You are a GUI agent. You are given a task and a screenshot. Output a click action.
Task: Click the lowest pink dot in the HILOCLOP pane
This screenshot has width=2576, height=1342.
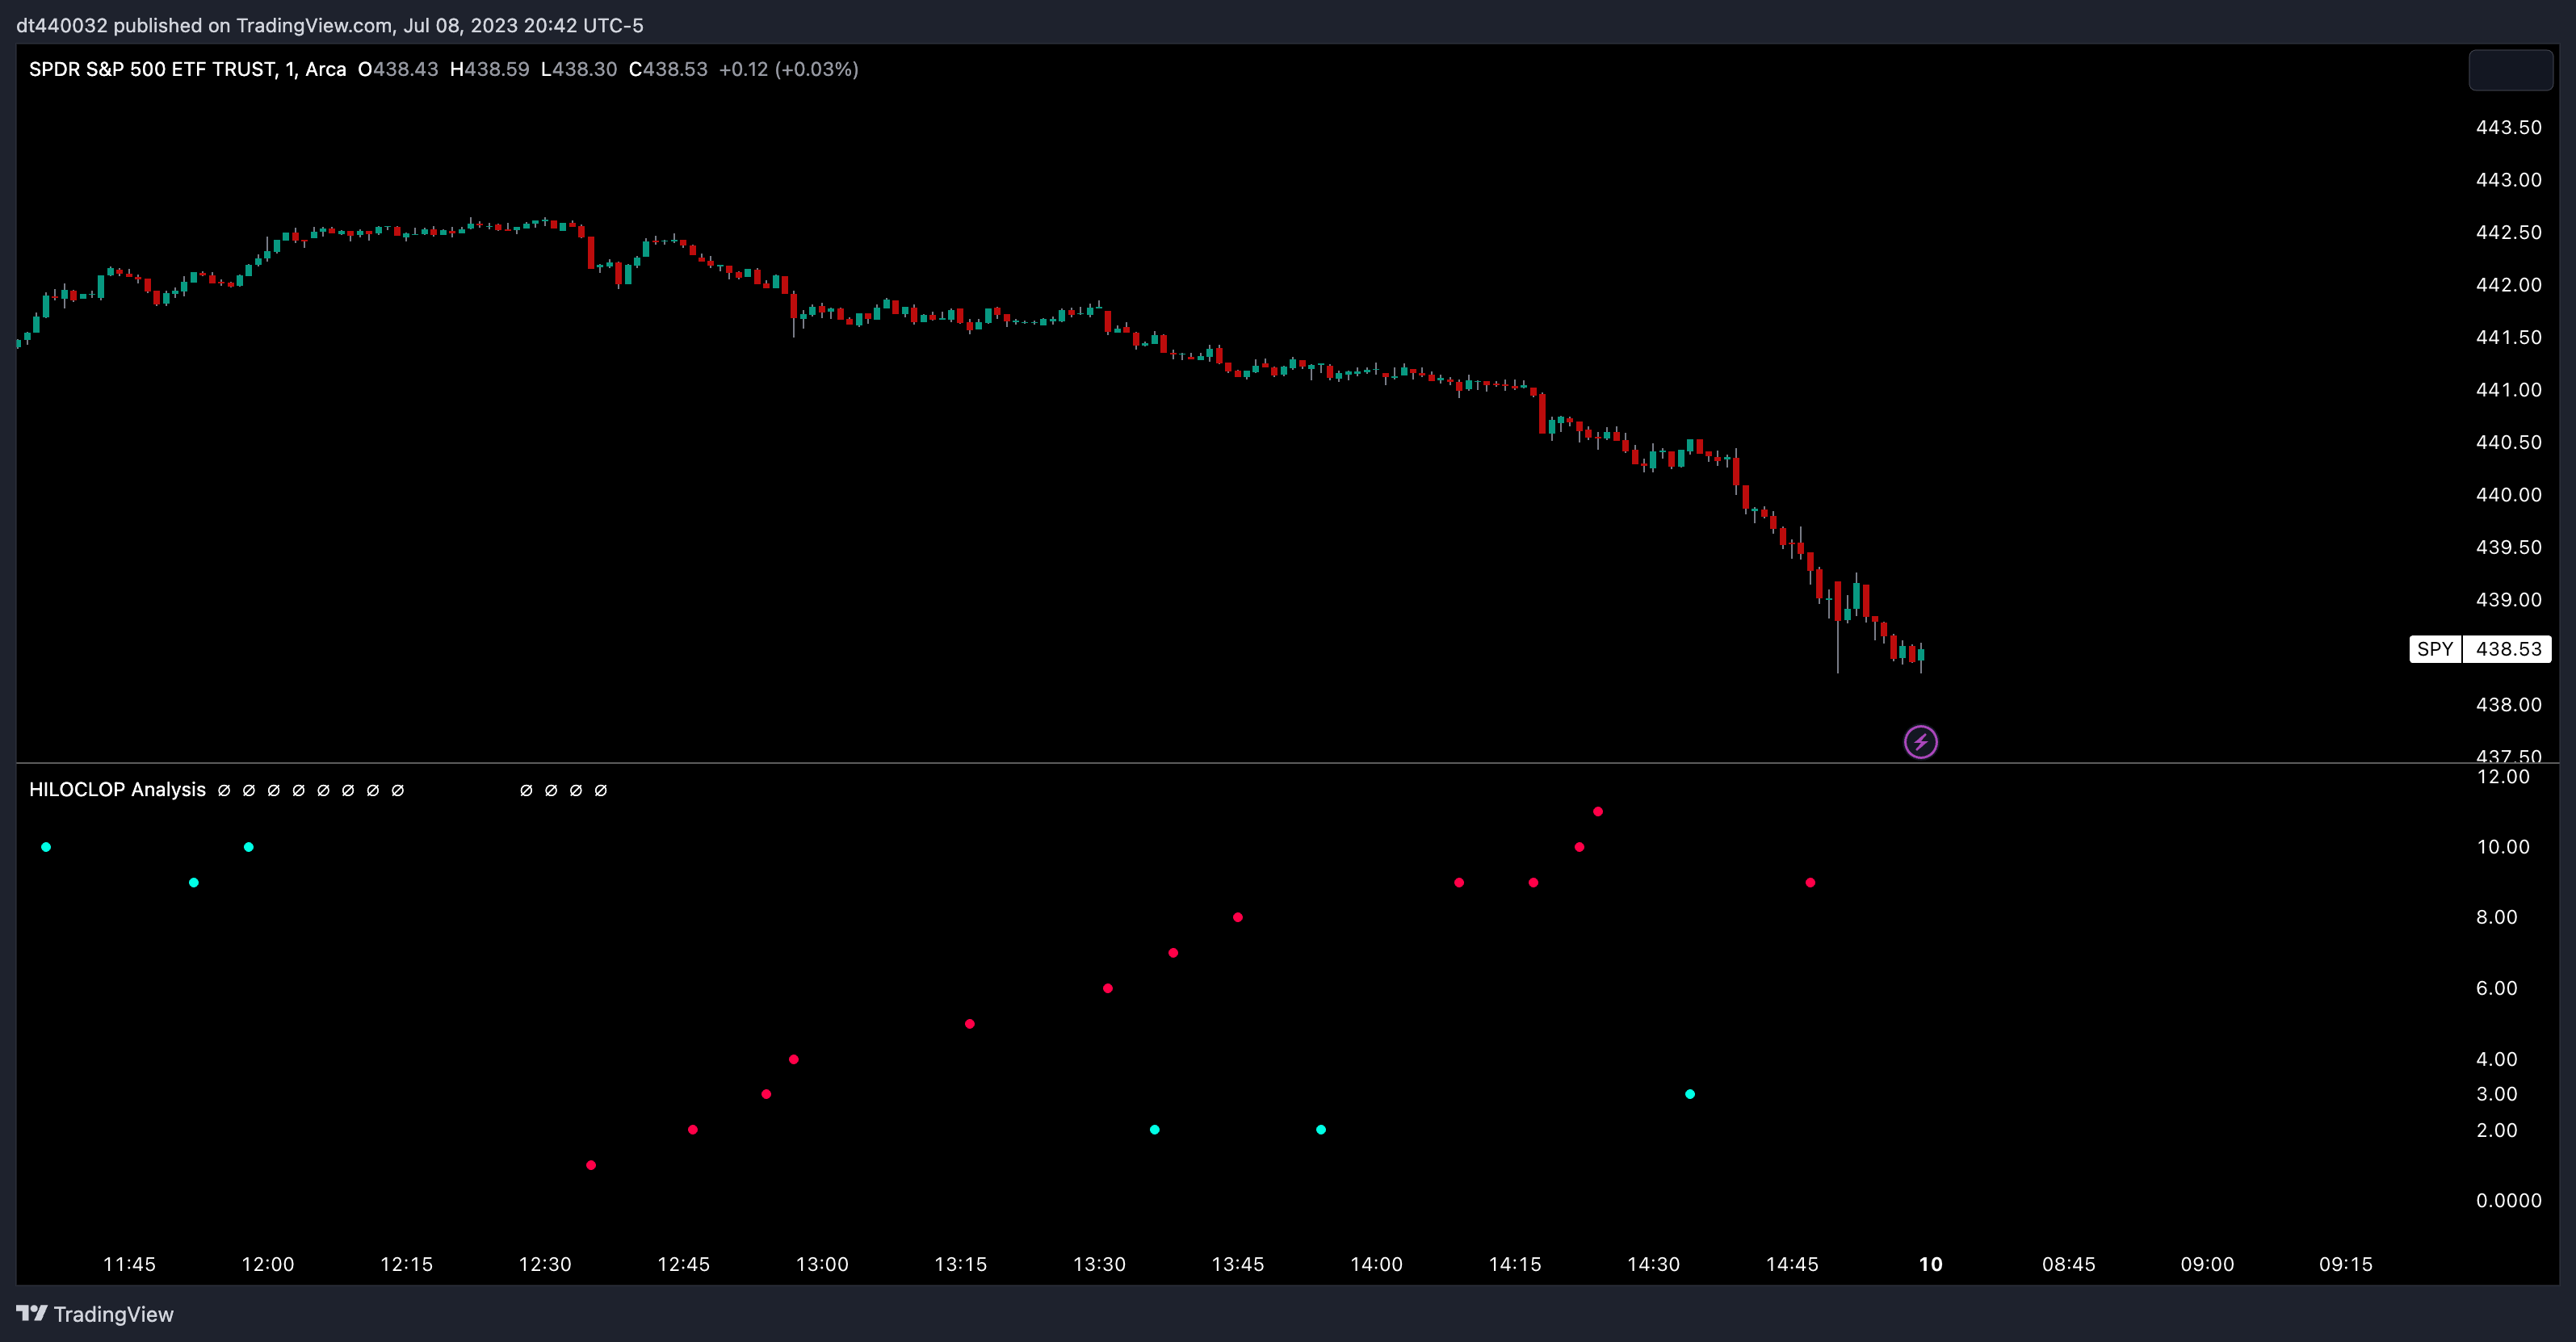coord(591,1165)
